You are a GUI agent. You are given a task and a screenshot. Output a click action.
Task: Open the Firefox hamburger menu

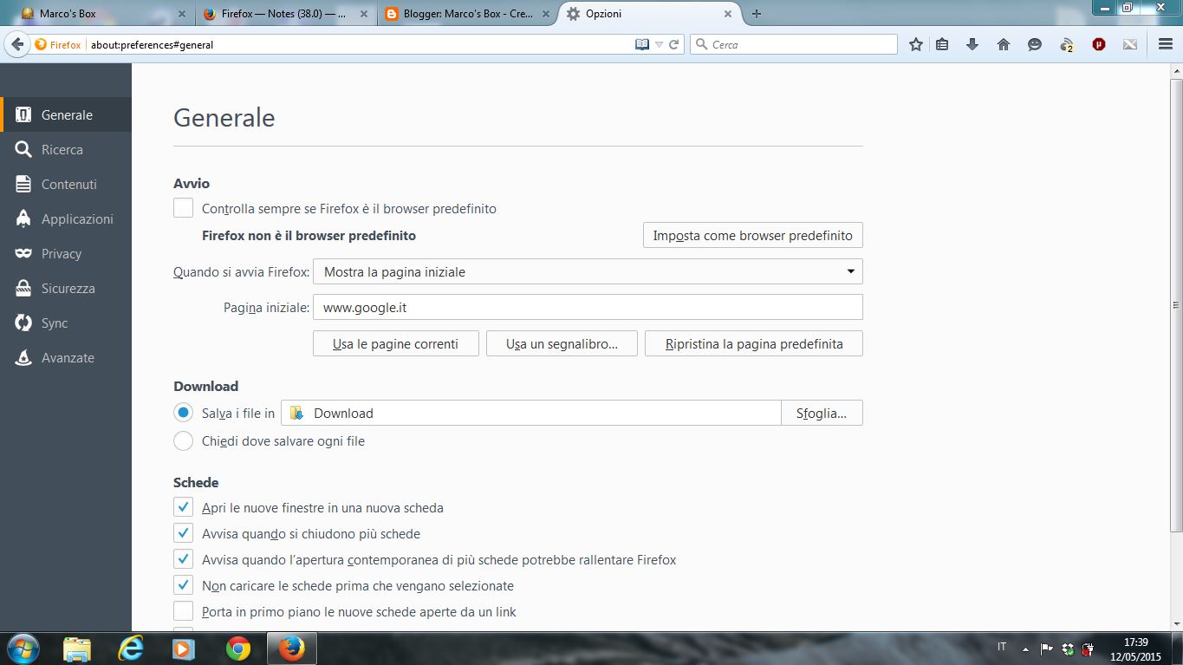(1166, 44)
